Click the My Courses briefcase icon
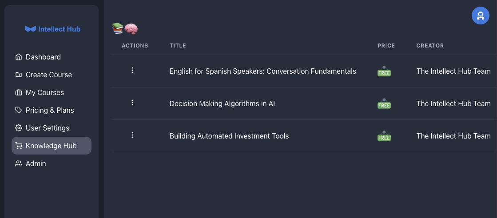The width and height of the screenshot is (497, 218). coord(19,92)
